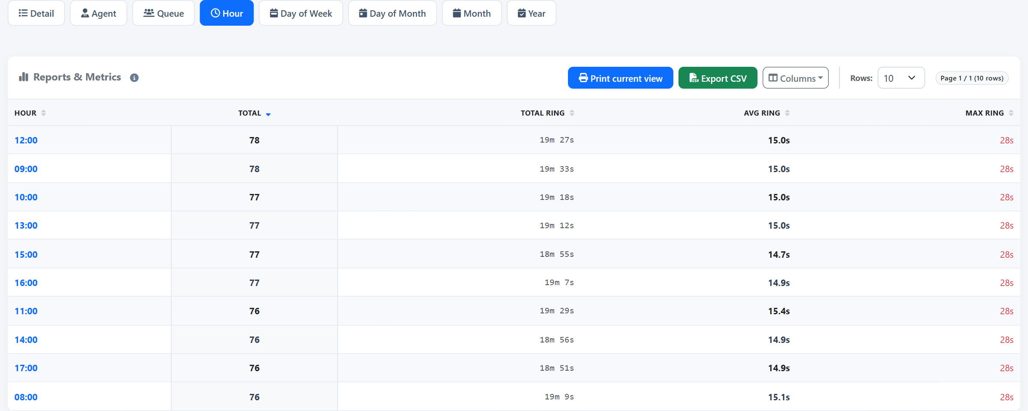
Task: Sort by the HOUR column arrows
Action: click(x=43, y=113)
